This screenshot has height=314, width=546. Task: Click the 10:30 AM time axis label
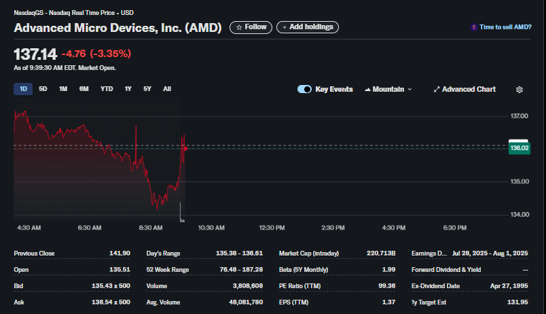pos(211,228)
